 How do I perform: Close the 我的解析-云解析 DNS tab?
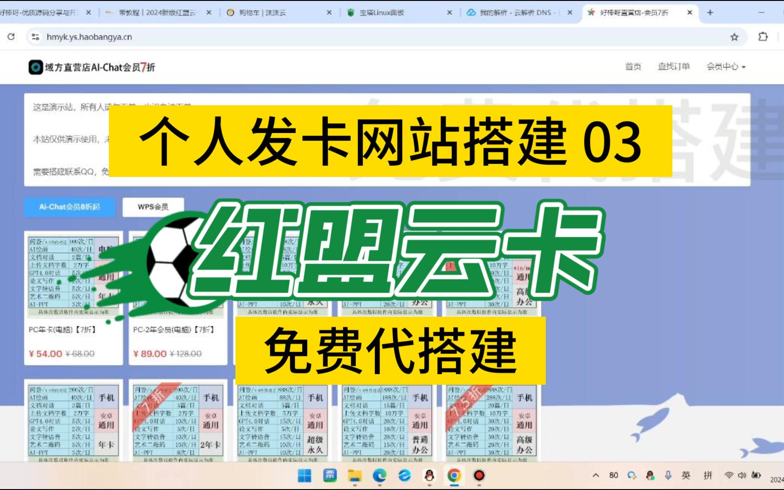click(570, 13)
